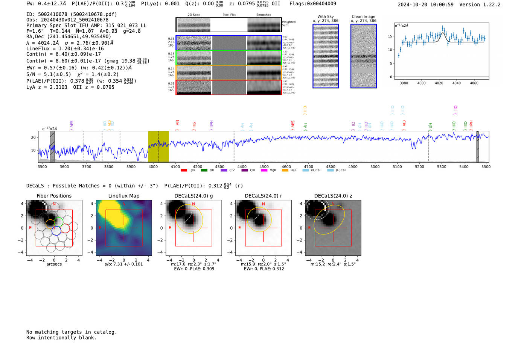The height and width of the screenshot is (358, 527).
Task: Click the Pixel Flat column header
Action: tap(229, 15)
